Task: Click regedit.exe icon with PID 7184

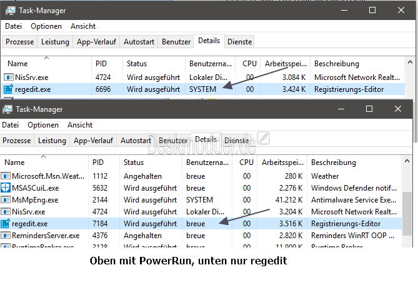Action: click(x=6, y=223)
